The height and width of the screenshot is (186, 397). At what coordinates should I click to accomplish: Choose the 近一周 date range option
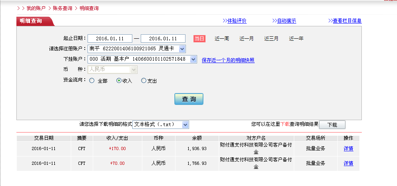click(221, 39)
